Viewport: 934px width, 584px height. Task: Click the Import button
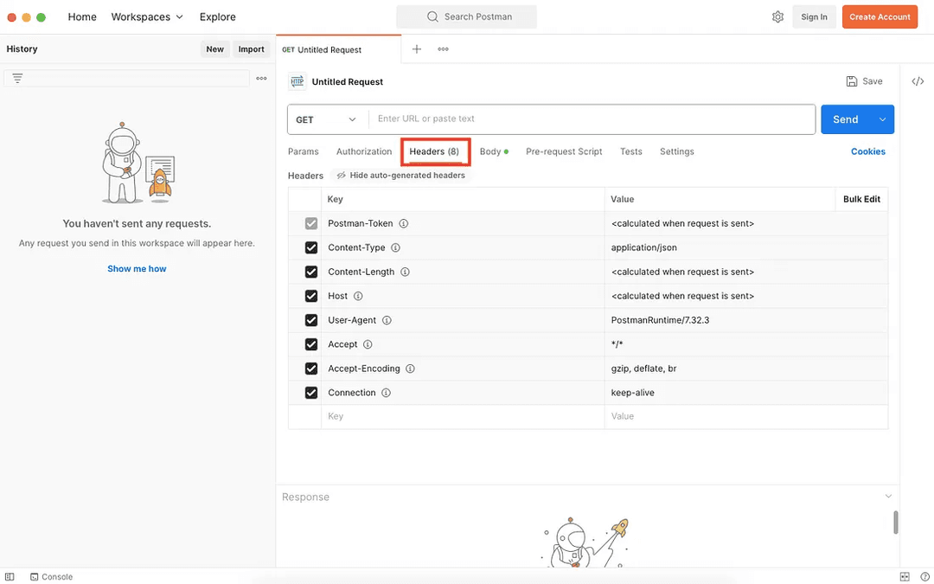pyautogui.click(x=252, y=48)
